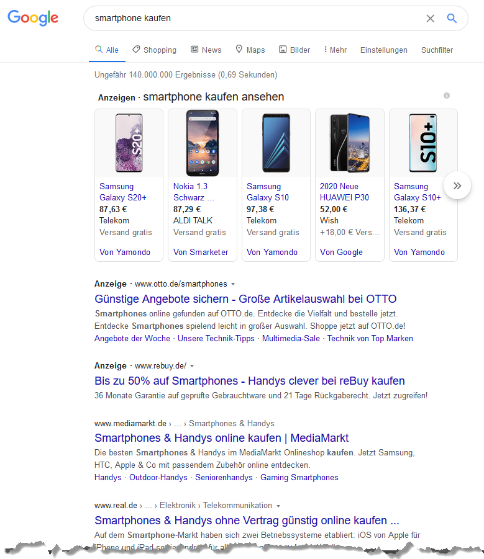Click the 87,63 € price of Galaxy S20+
This screenshot has height=559, width=484.
113,209
